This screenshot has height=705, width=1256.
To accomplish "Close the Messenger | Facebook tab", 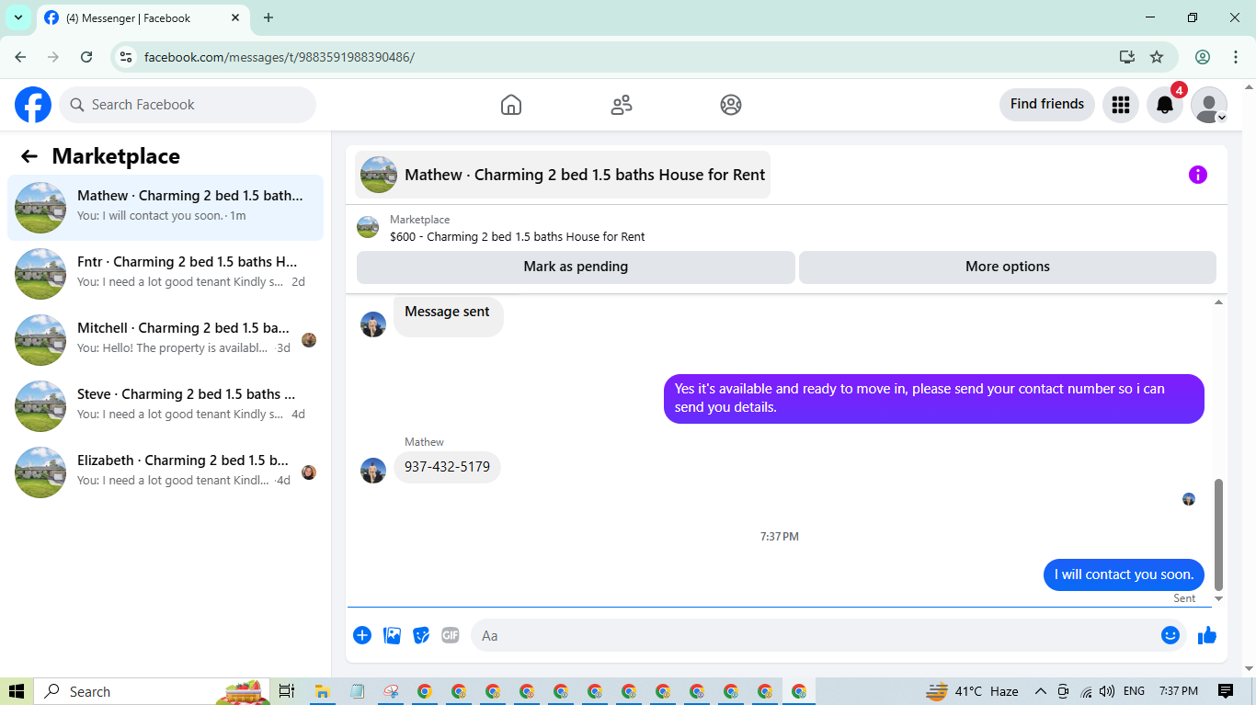I will coord(234,18).
